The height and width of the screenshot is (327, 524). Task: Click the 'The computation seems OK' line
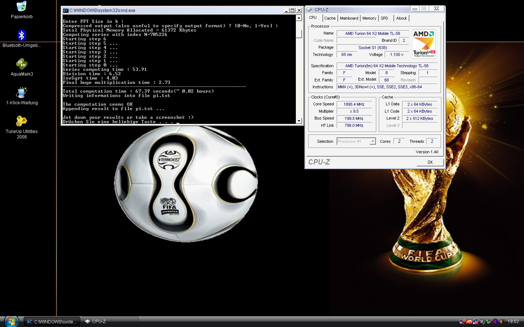pos(98,104)
